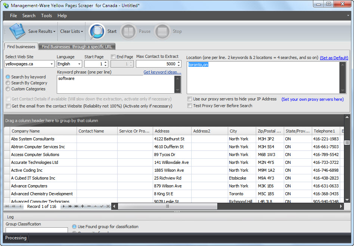Click the edit record up-arrow icon

(95, 206)
